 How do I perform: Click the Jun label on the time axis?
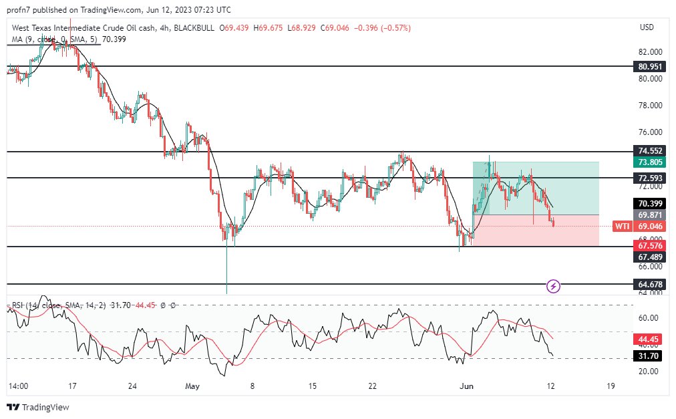[x=466, y=386]
